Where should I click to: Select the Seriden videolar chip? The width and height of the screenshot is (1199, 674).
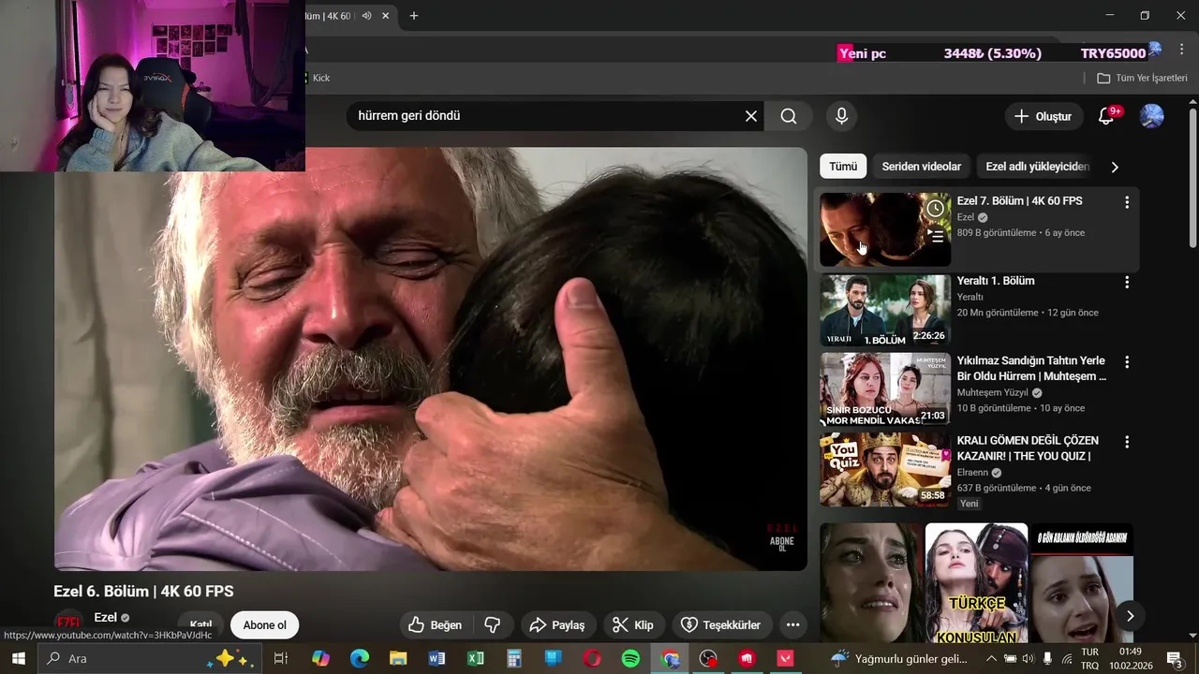tap(922, 167)
